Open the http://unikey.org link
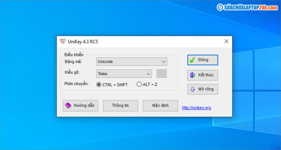The image size is (281, 150). tap(196, 108)
